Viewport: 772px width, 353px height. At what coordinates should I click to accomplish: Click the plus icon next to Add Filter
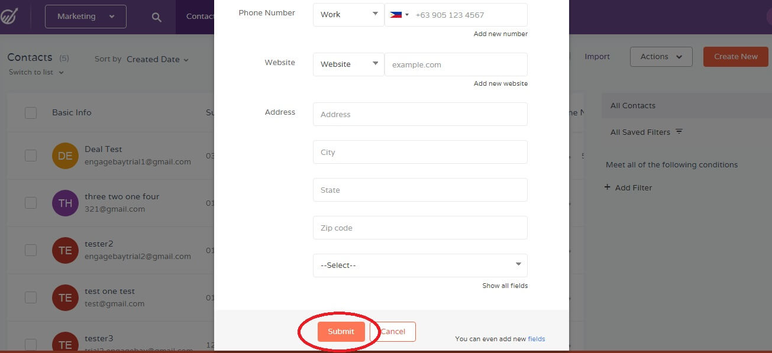[x=608, y=187]
